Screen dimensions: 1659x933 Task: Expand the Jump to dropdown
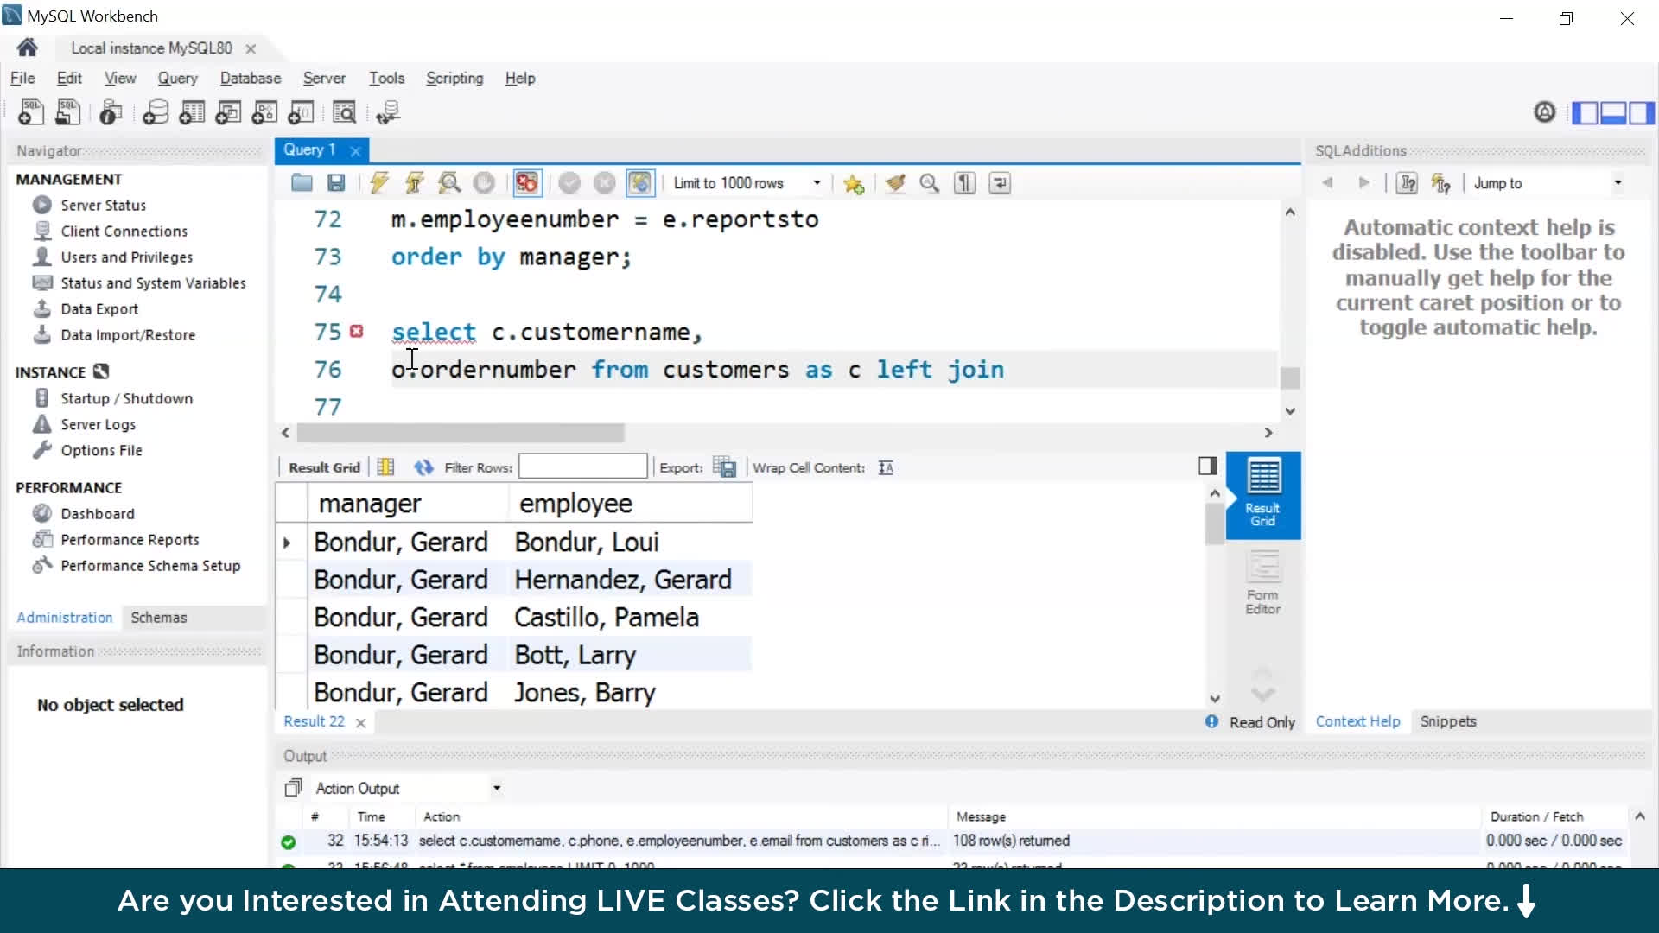pyautogui.click(x=1618, y=183)
